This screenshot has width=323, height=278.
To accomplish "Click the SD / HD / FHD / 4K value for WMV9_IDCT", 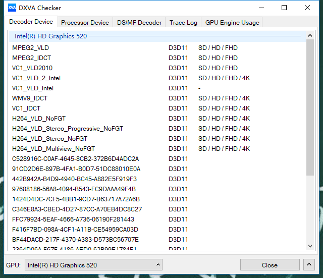I will click(224, 98).
